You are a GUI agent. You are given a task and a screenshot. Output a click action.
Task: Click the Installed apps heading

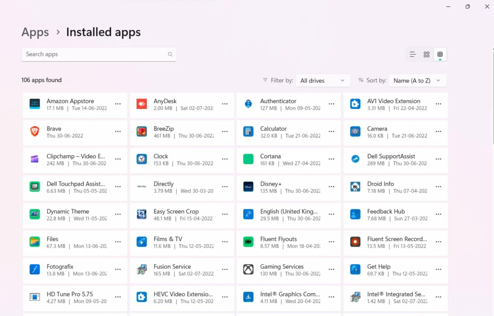tap(103, 32)
